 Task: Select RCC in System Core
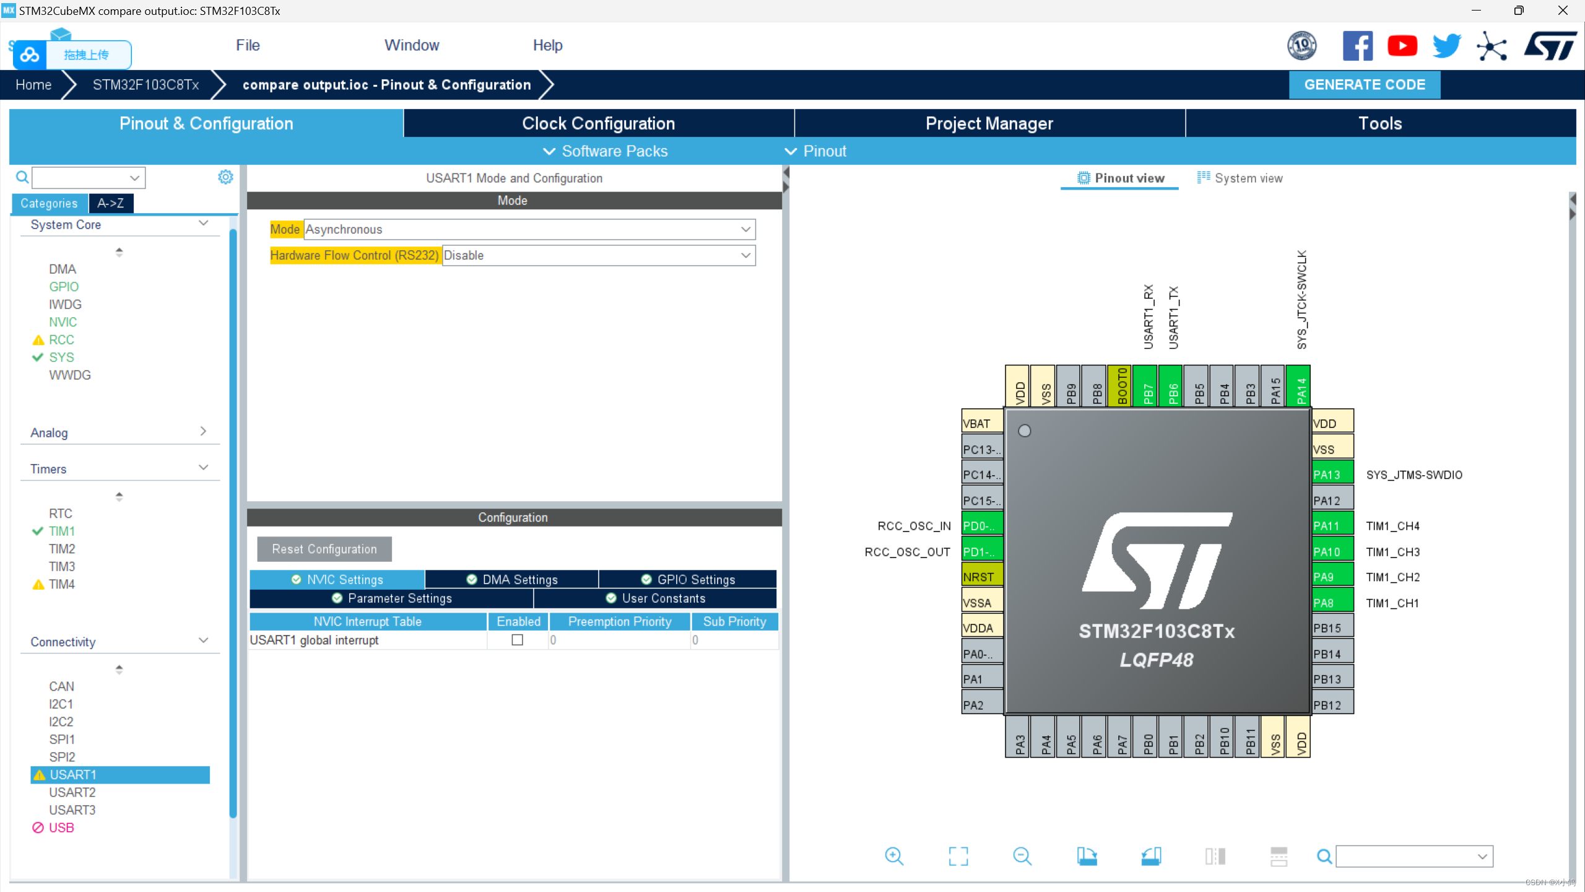(61, 339)
